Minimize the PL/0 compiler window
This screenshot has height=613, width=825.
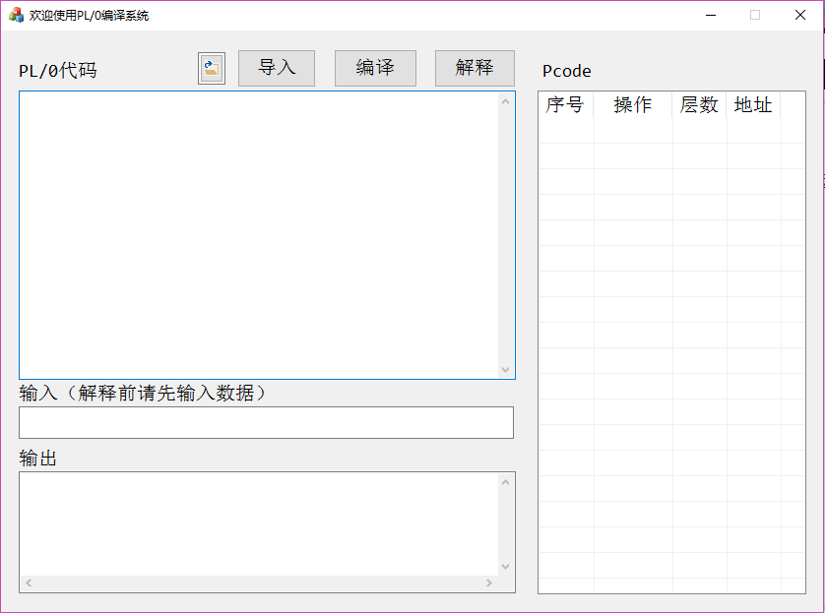[711, 15]
